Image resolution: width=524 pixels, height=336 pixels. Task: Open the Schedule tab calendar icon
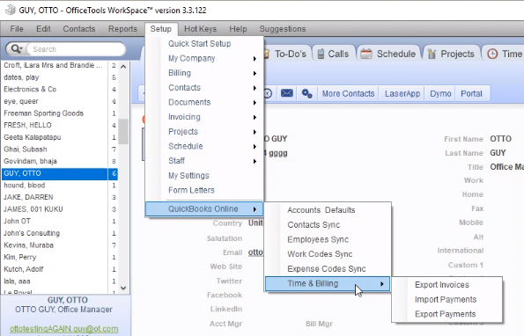[366, 54]
